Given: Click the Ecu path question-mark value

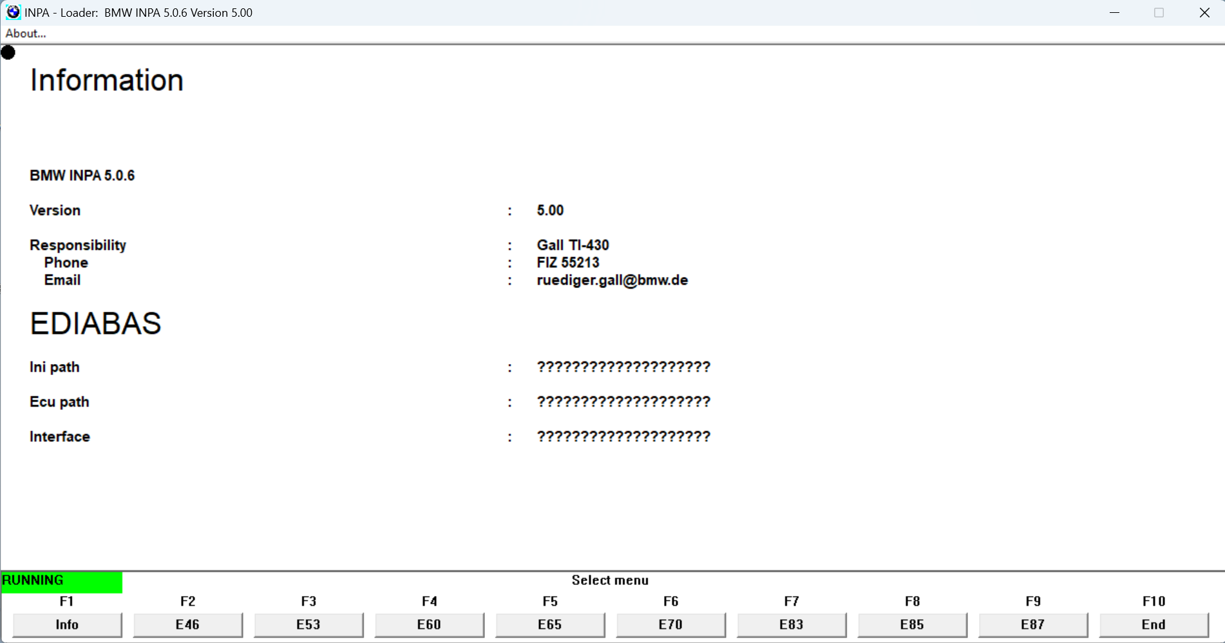Looking at the screenshot, I should tap(623, 402).
